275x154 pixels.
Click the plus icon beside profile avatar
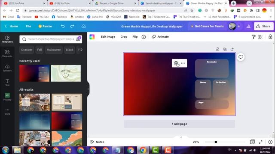(x=239, y=27)
